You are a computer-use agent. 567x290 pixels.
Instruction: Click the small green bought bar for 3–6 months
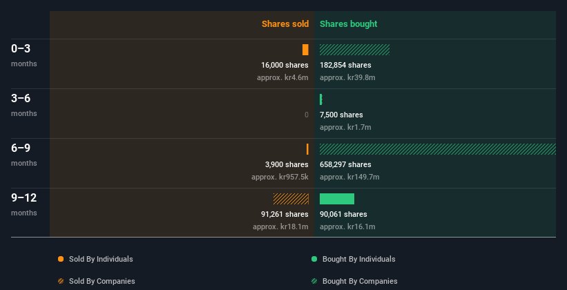(x=320, y=99)
